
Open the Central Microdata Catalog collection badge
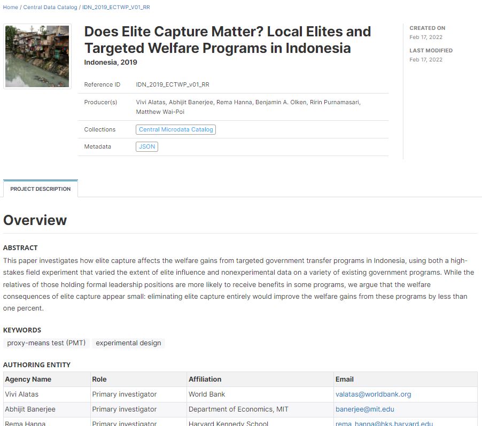(176, 129)
